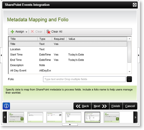The width and height of the screenshot is (144, 130).
Task: Collapse the left side panel arrow
Action: click(x=1, y=55)
